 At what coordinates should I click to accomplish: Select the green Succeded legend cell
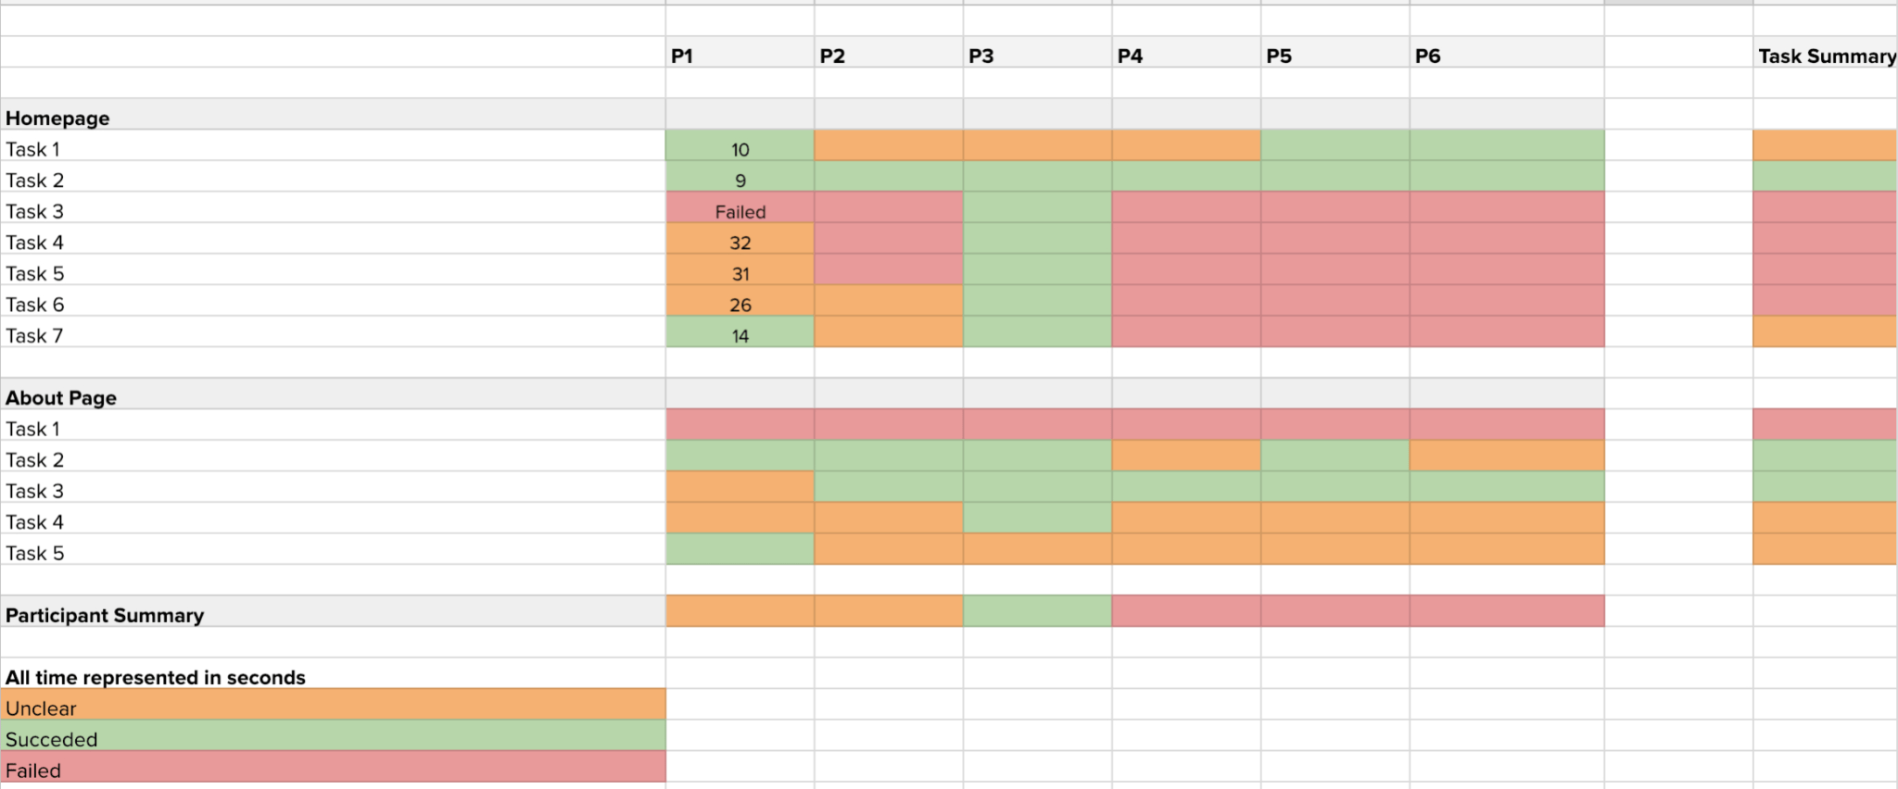(x=333, y=736)
